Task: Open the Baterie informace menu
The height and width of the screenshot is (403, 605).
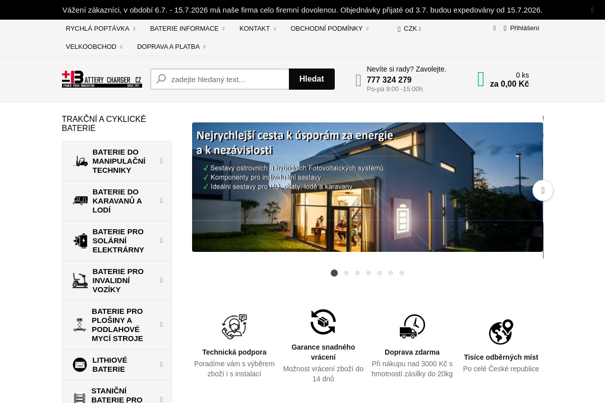Action: pyautogui.click(x=188, y=29)
